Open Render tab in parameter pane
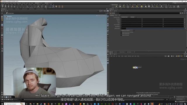Image resolution: width=187 pixels, height=105 pixels. point(116,15)
